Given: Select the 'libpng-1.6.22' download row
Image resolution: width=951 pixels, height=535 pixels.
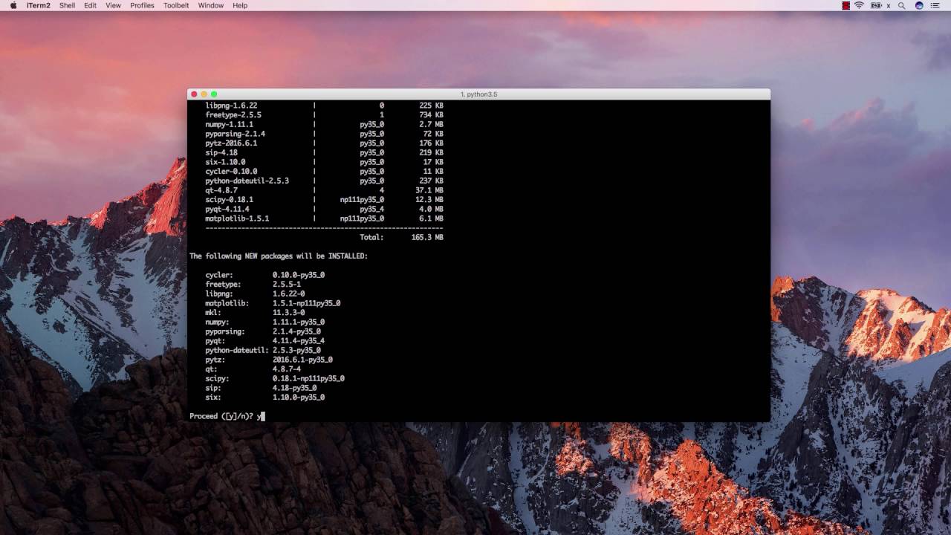Looking at the screenshot, I should coord(324,106).
